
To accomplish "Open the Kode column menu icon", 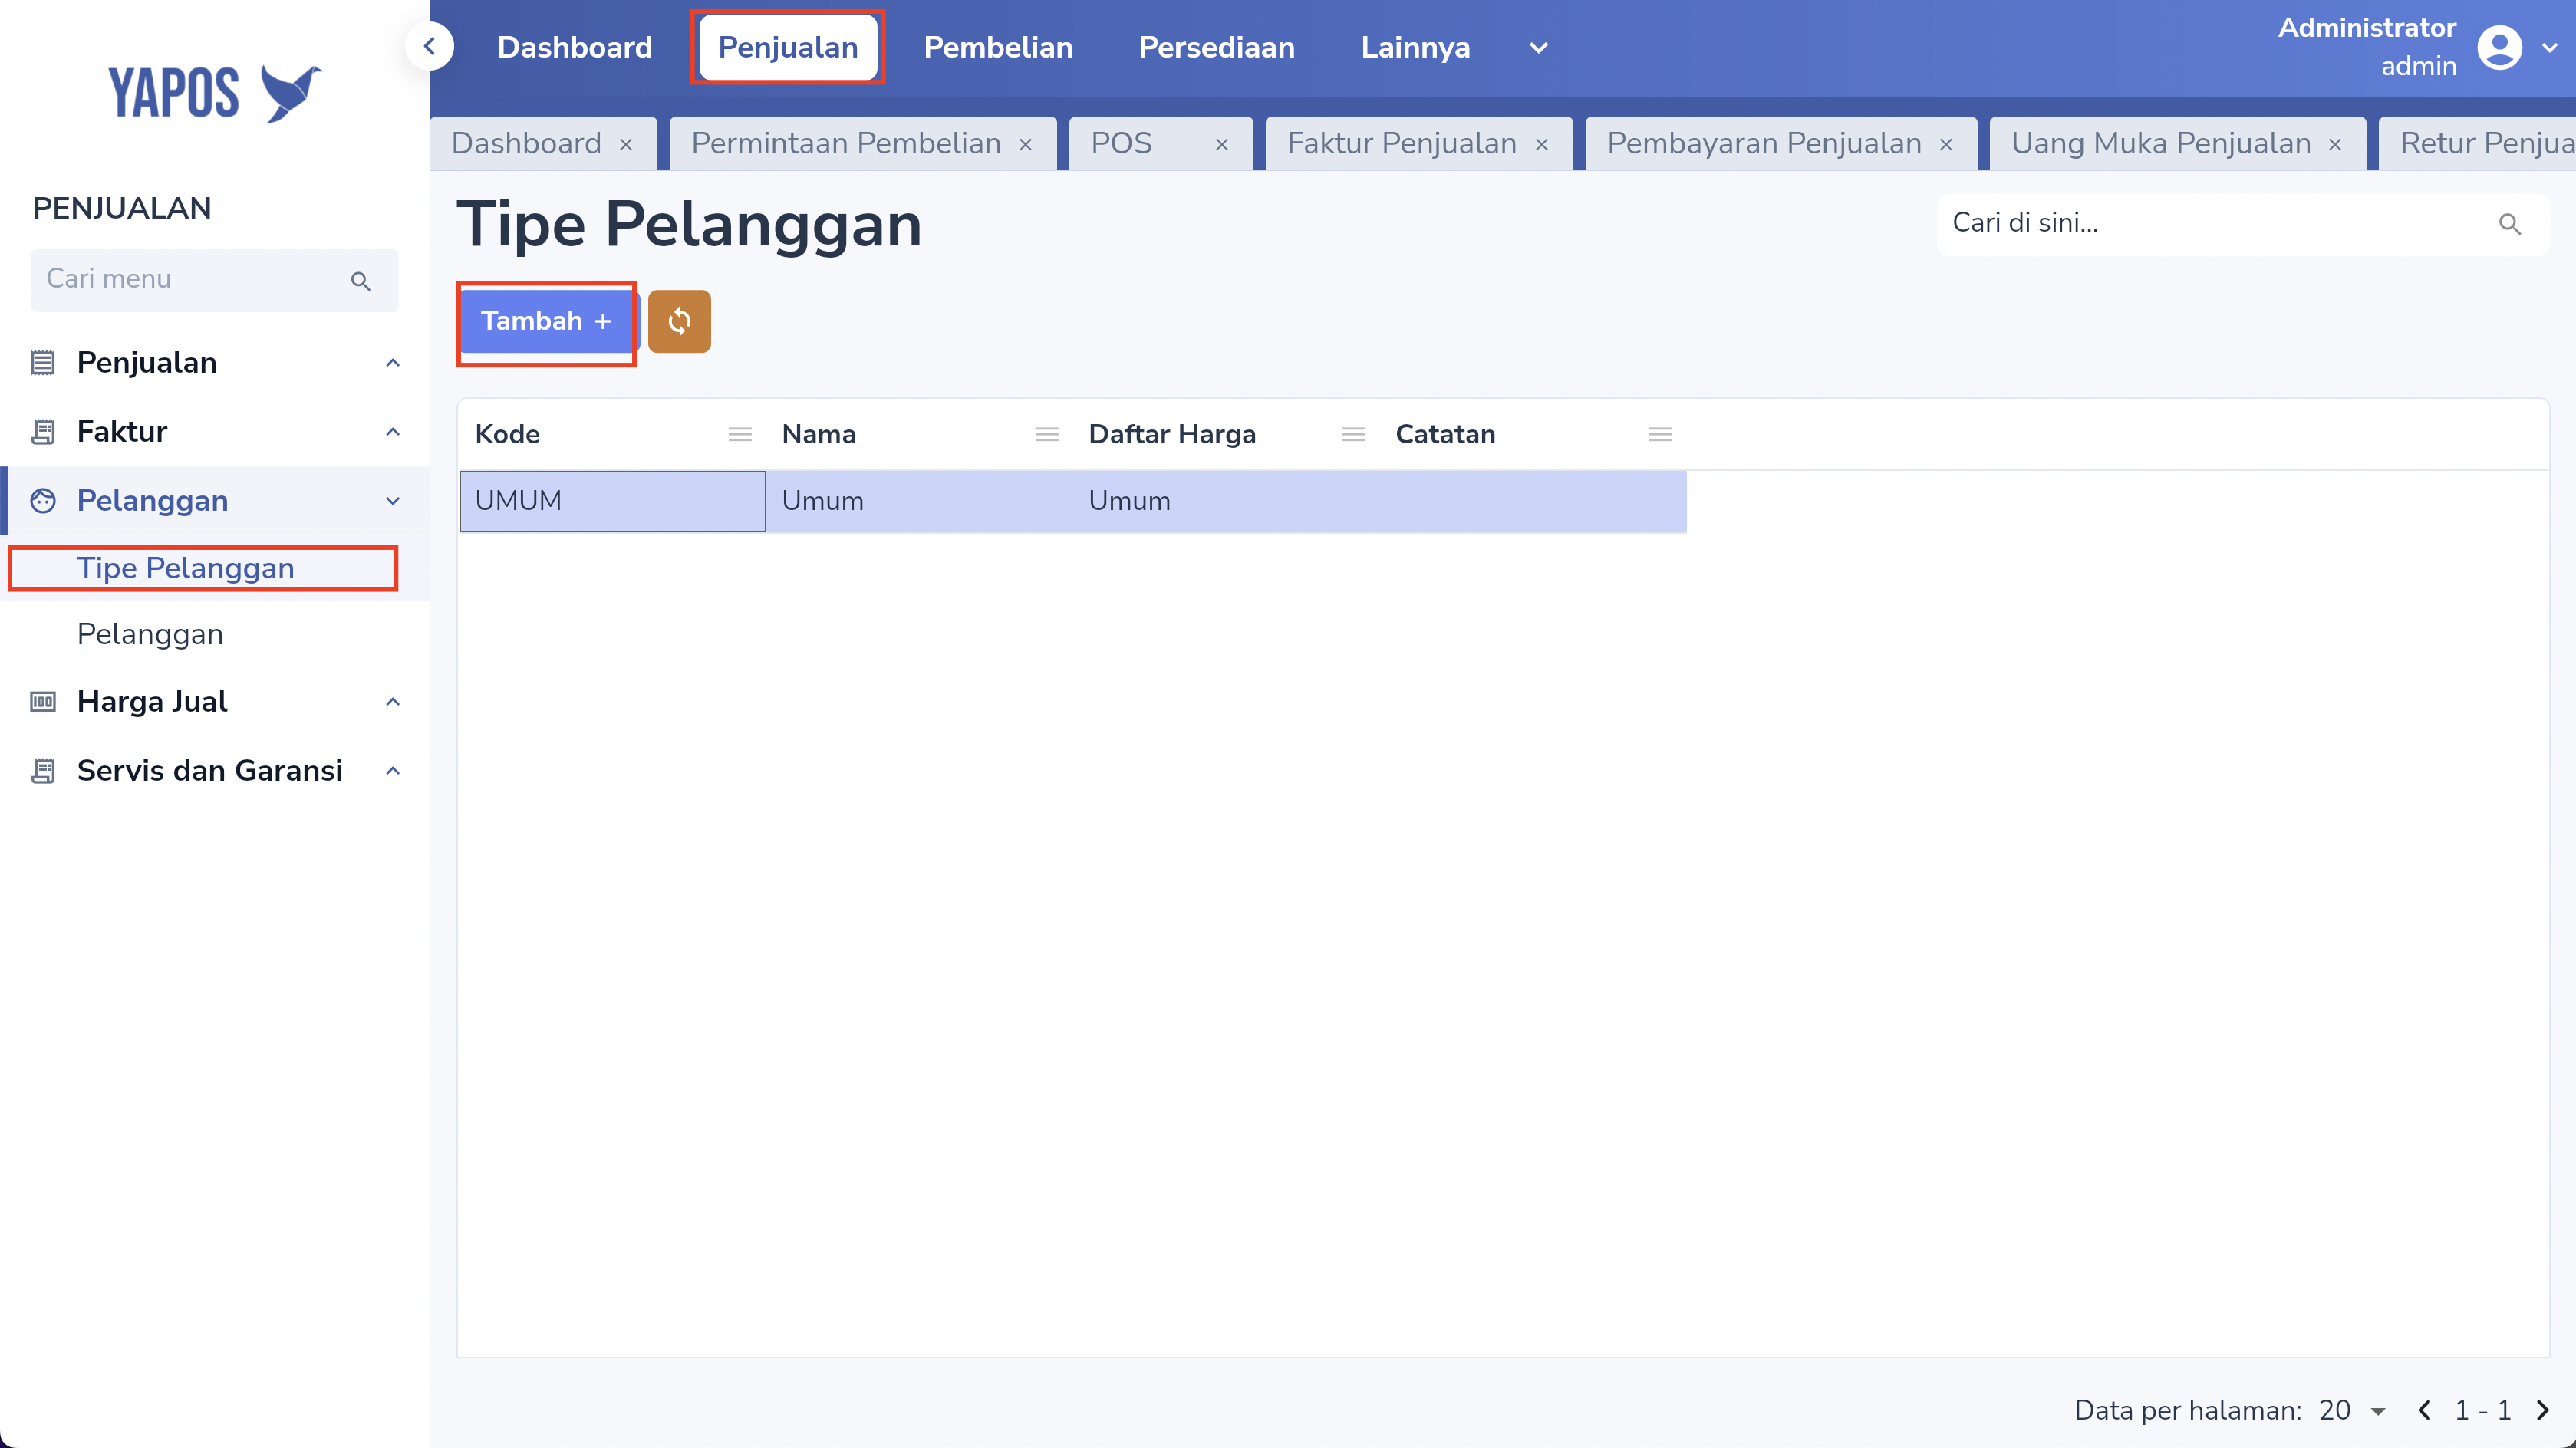I will pos(740,434).
